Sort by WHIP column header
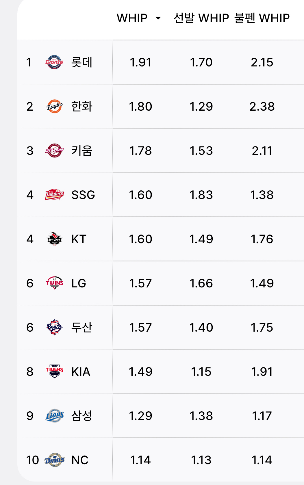 click(132, 18)
